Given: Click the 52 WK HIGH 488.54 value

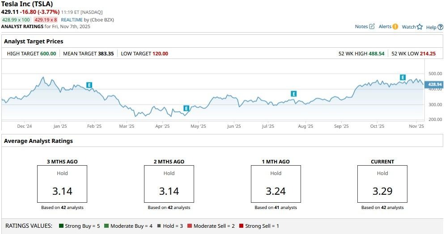Looking at the screenshot, I should click(376, 54).
